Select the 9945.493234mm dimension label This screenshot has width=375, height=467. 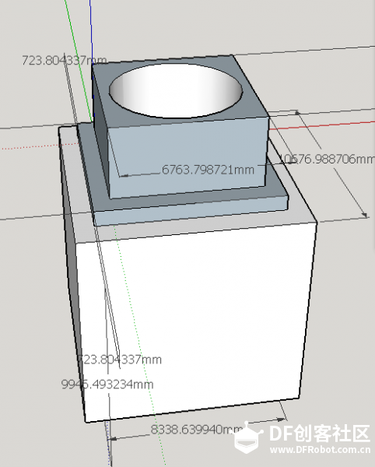point(107,384)
